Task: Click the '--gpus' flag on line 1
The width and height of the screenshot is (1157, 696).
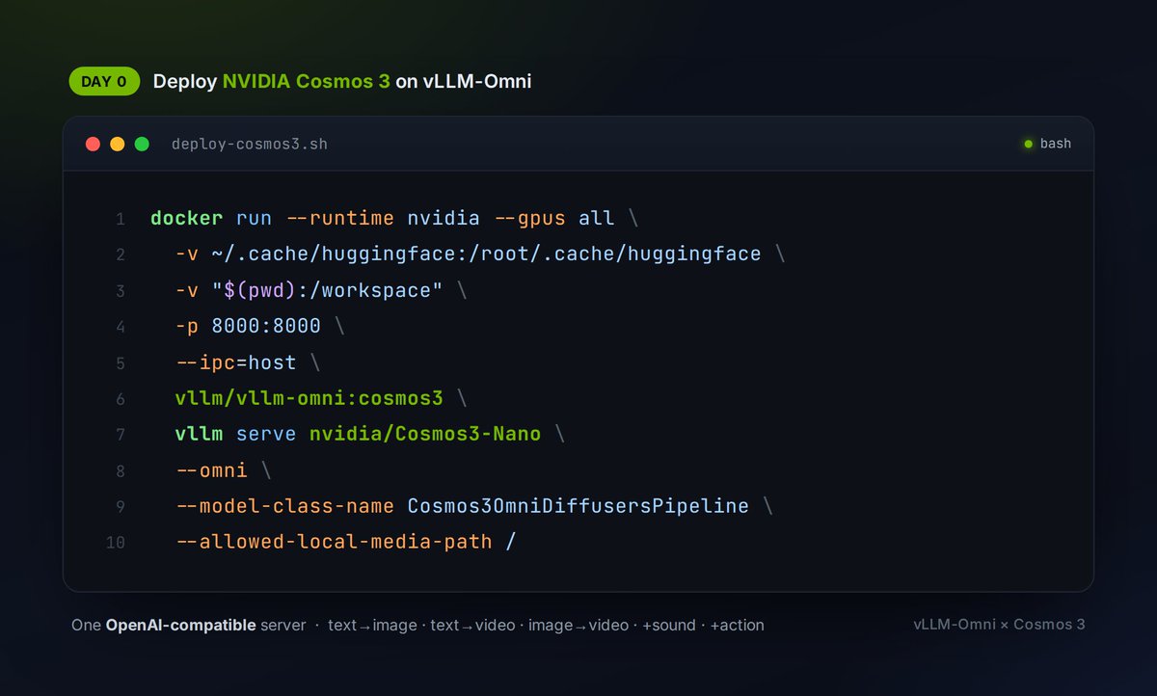Action: (529, 219)
